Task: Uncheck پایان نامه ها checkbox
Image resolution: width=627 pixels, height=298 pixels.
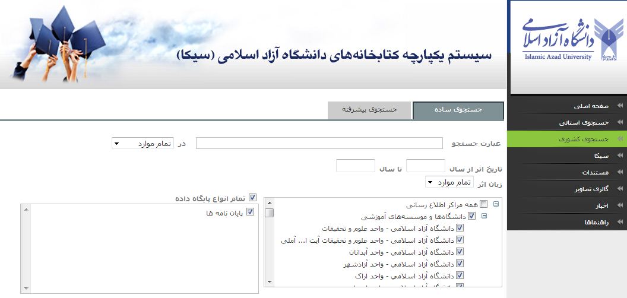Action: pyautogui.click(x=251, y=212)
